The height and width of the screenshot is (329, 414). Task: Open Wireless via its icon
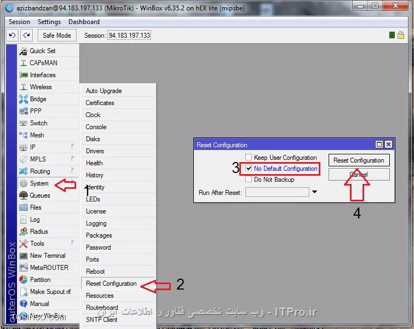[x=23, y=87]
